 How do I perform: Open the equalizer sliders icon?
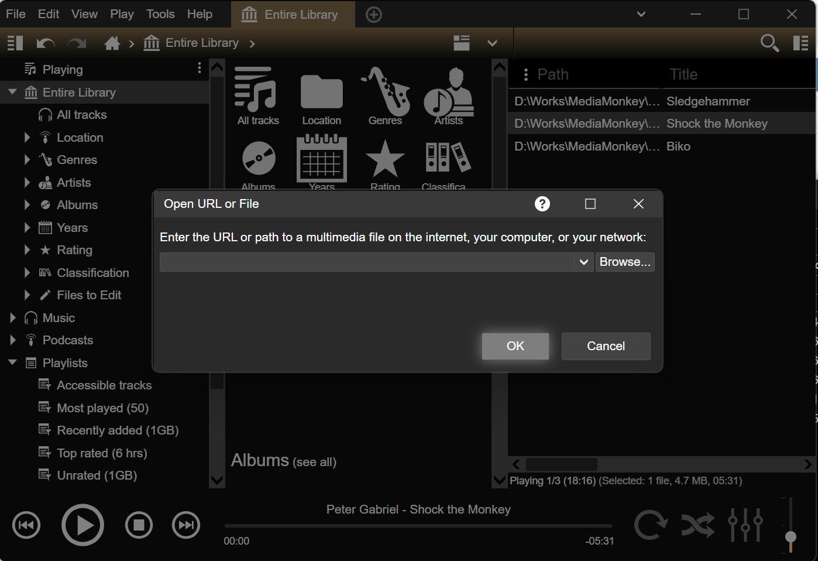(745, 525)
